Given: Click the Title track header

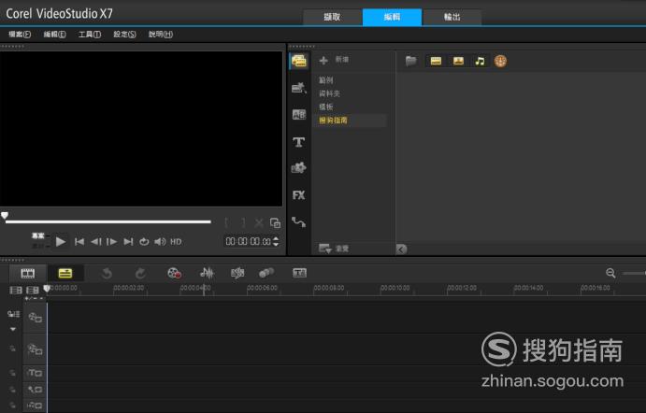Looking at the screenshot, I should (35, 374).
